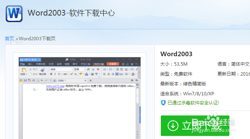Open the WPS 文字 application menu in preview
The width and height of the screenshot is (250, 139).
[x=30, y=60]
